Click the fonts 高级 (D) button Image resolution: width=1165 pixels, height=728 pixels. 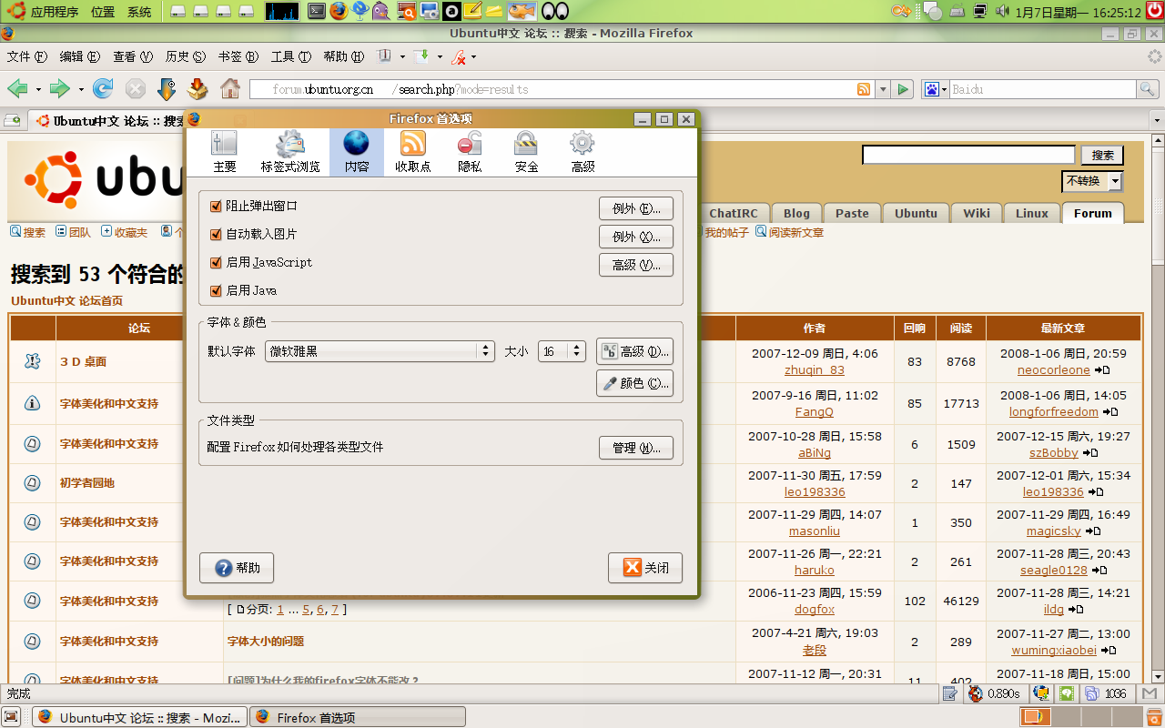pyautogui.click(x=635, y=351)
